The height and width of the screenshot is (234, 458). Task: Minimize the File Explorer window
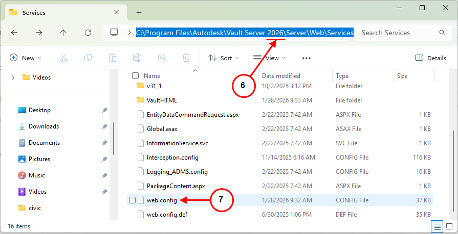[398, 8]
